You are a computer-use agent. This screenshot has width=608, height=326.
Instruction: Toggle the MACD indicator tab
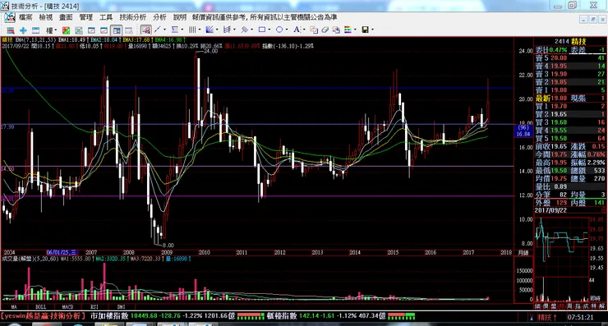click(67, 306)
